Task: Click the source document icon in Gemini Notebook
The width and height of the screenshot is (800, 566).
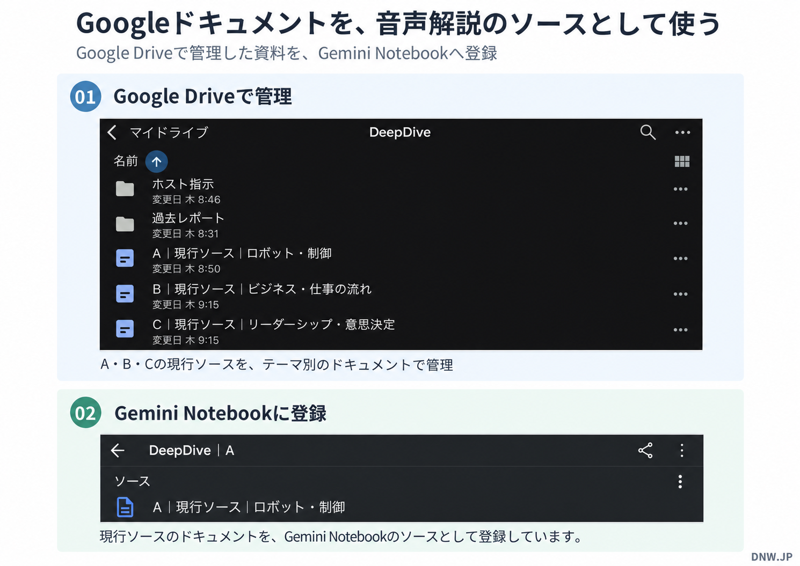Action: coord(125,507)
